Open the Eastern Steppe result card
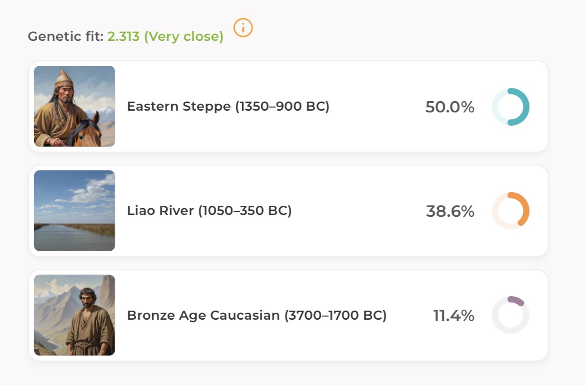Viewport: 586px width, 385px height. point(288,106)
